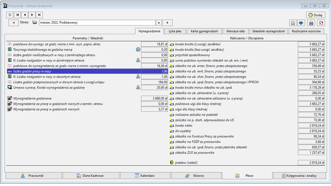The width and height of the screenshot is (331, 186).
Task: Click the refresh icon beside printer
Action: click(321, 23)
